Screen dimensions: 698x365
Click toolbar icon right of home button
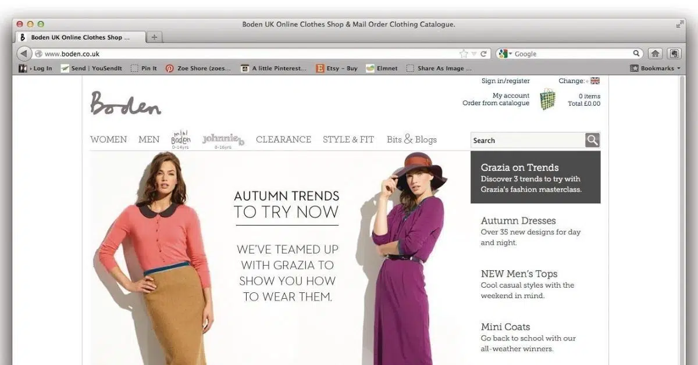(x=674, y=53)
